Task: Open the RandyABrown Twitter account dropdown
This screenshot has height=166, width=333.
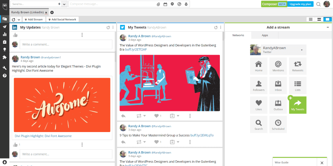Action: pos(302,50)
